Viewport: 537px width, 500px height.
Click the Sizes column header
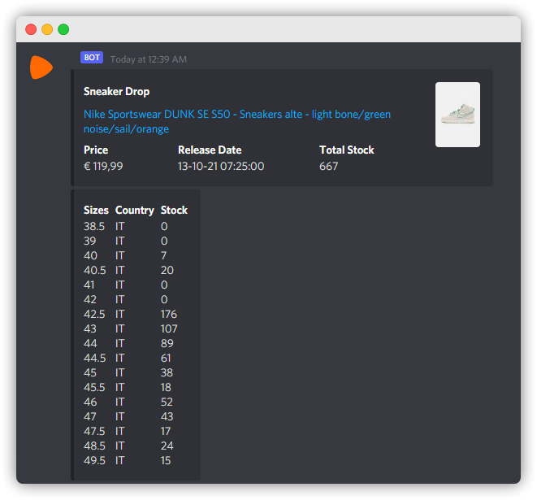coord(96,210)
